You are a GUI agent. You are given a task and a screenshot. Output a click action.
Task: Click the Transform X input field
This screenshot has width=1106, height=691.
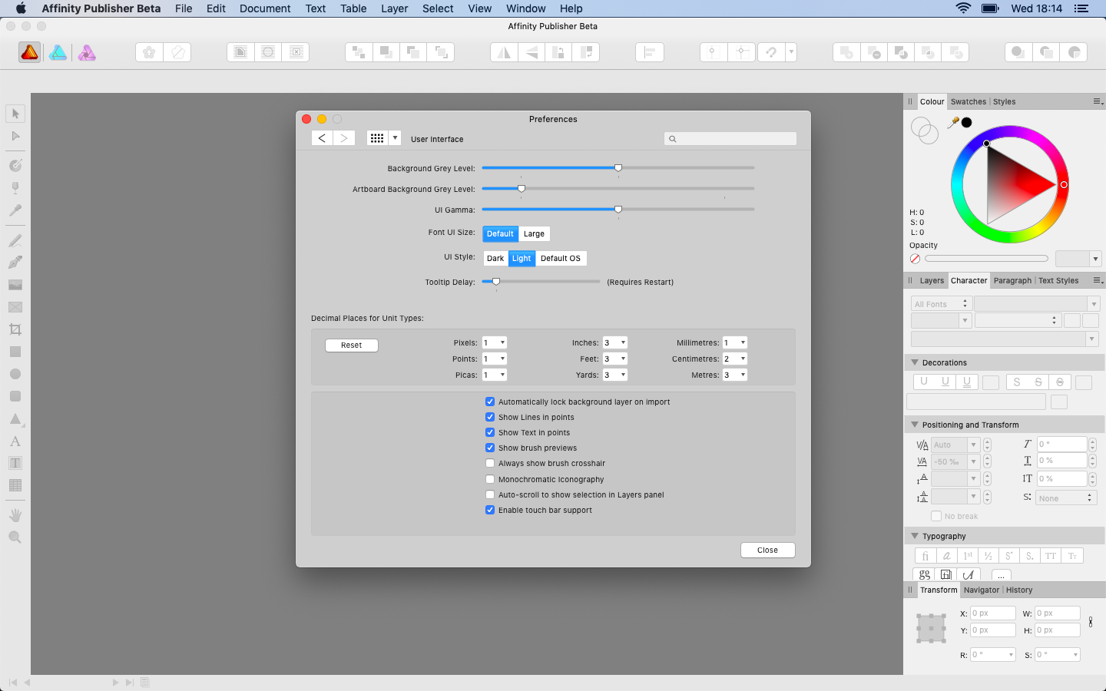coord(992,613)
